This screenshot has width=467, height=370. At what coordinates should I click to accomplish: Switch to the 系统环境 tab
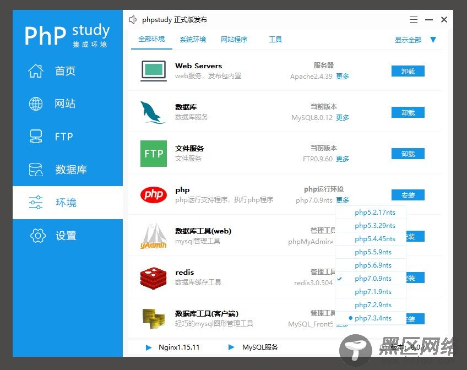tap(193, 39)
